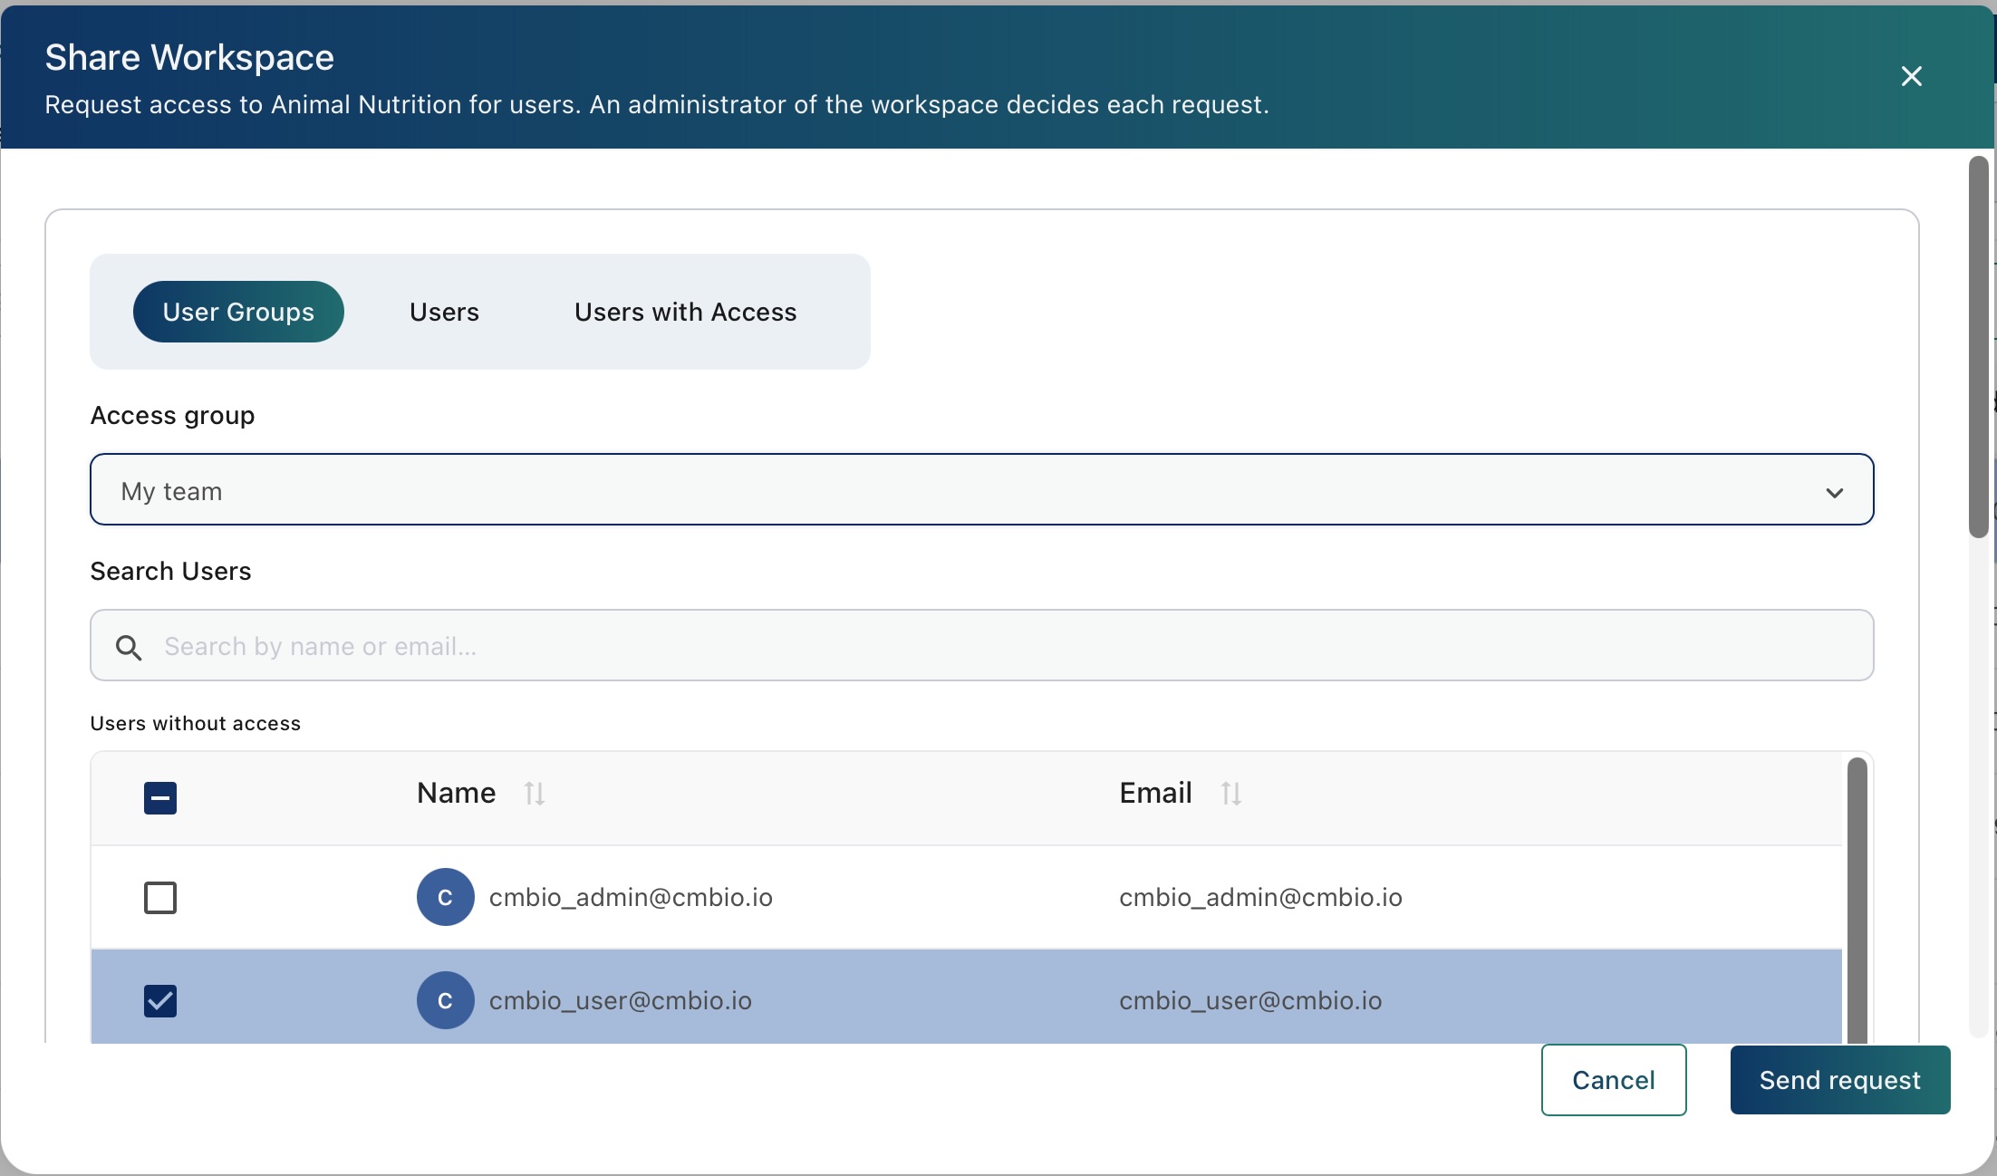Check the cmbio_admin@cmbio.io row checkbox
This screenshot has height=1176, width=1997.
pos(160,898)
